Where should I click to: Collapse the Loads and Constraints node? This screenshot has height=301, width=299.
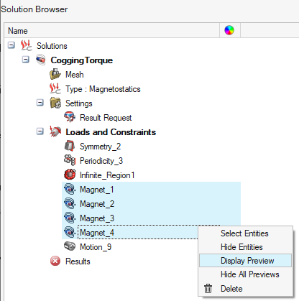click(x=40, y=131)
